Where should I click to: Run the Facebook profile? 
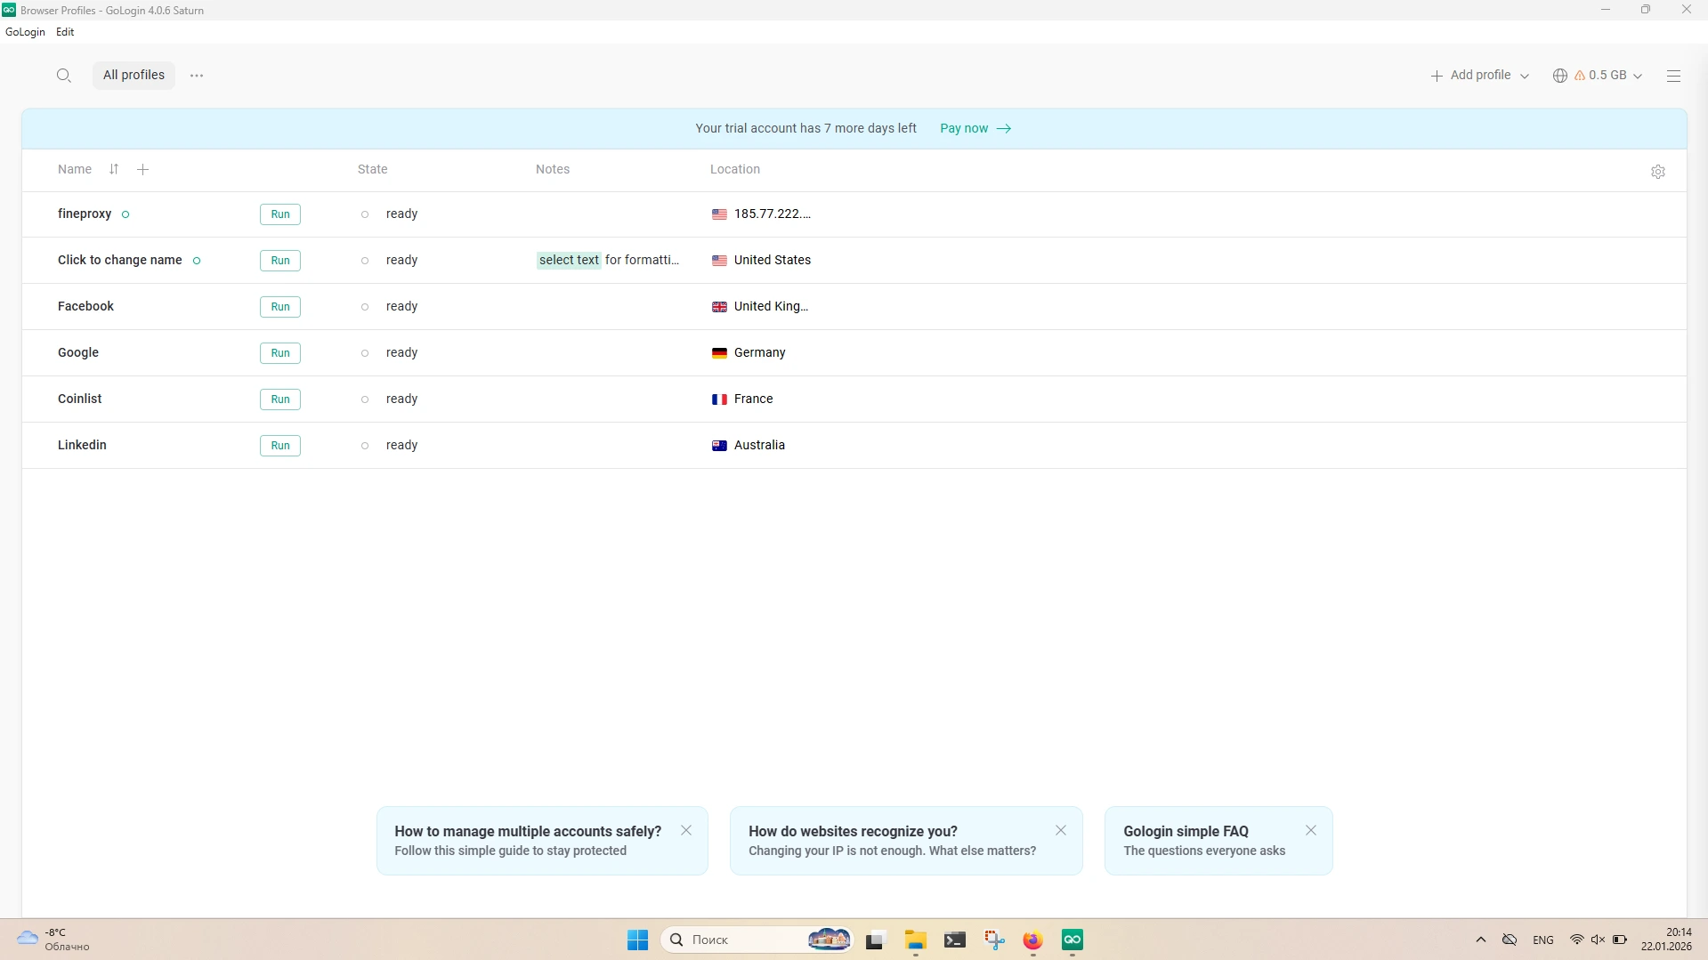280,307
